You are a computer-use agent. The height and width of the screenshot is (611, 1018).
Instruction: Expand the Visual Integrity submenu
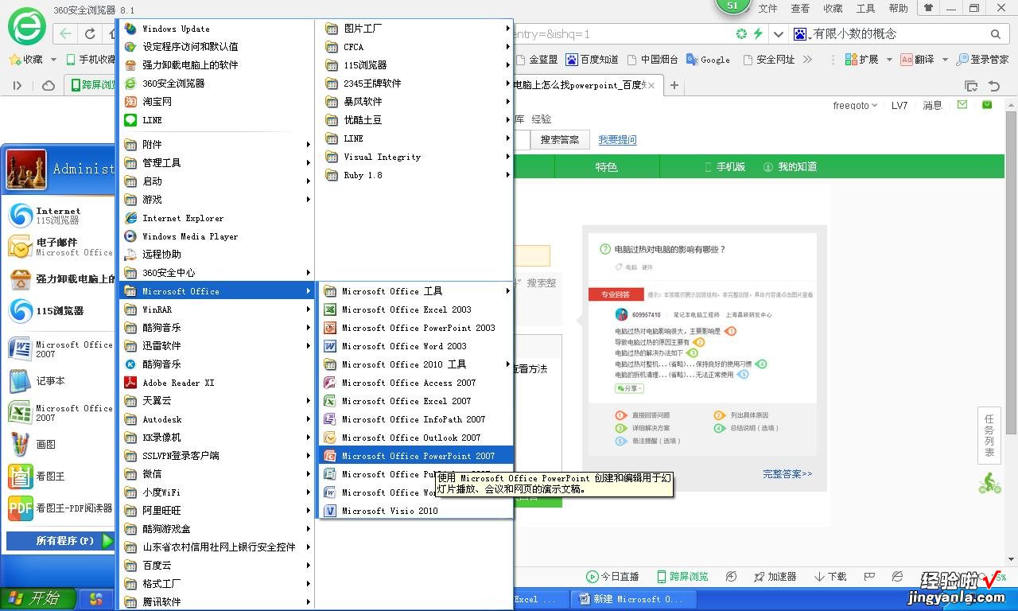pyautogui.click(x=416, y=157)
